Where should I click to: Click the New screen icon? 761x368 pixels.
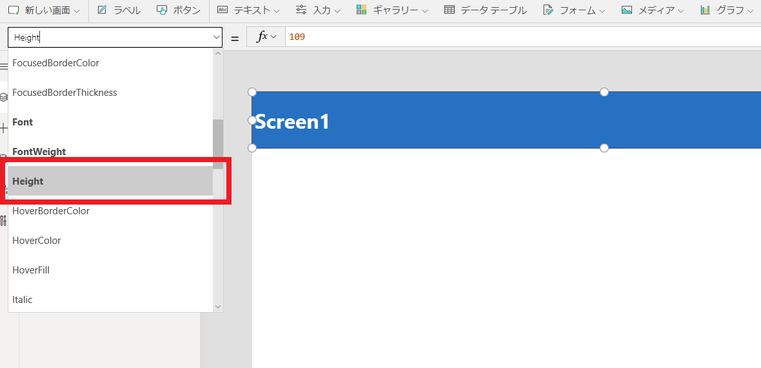(15, 10)
